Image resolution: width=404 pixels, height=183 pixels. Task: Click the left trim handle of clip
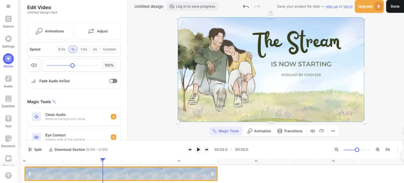[30, 174]
